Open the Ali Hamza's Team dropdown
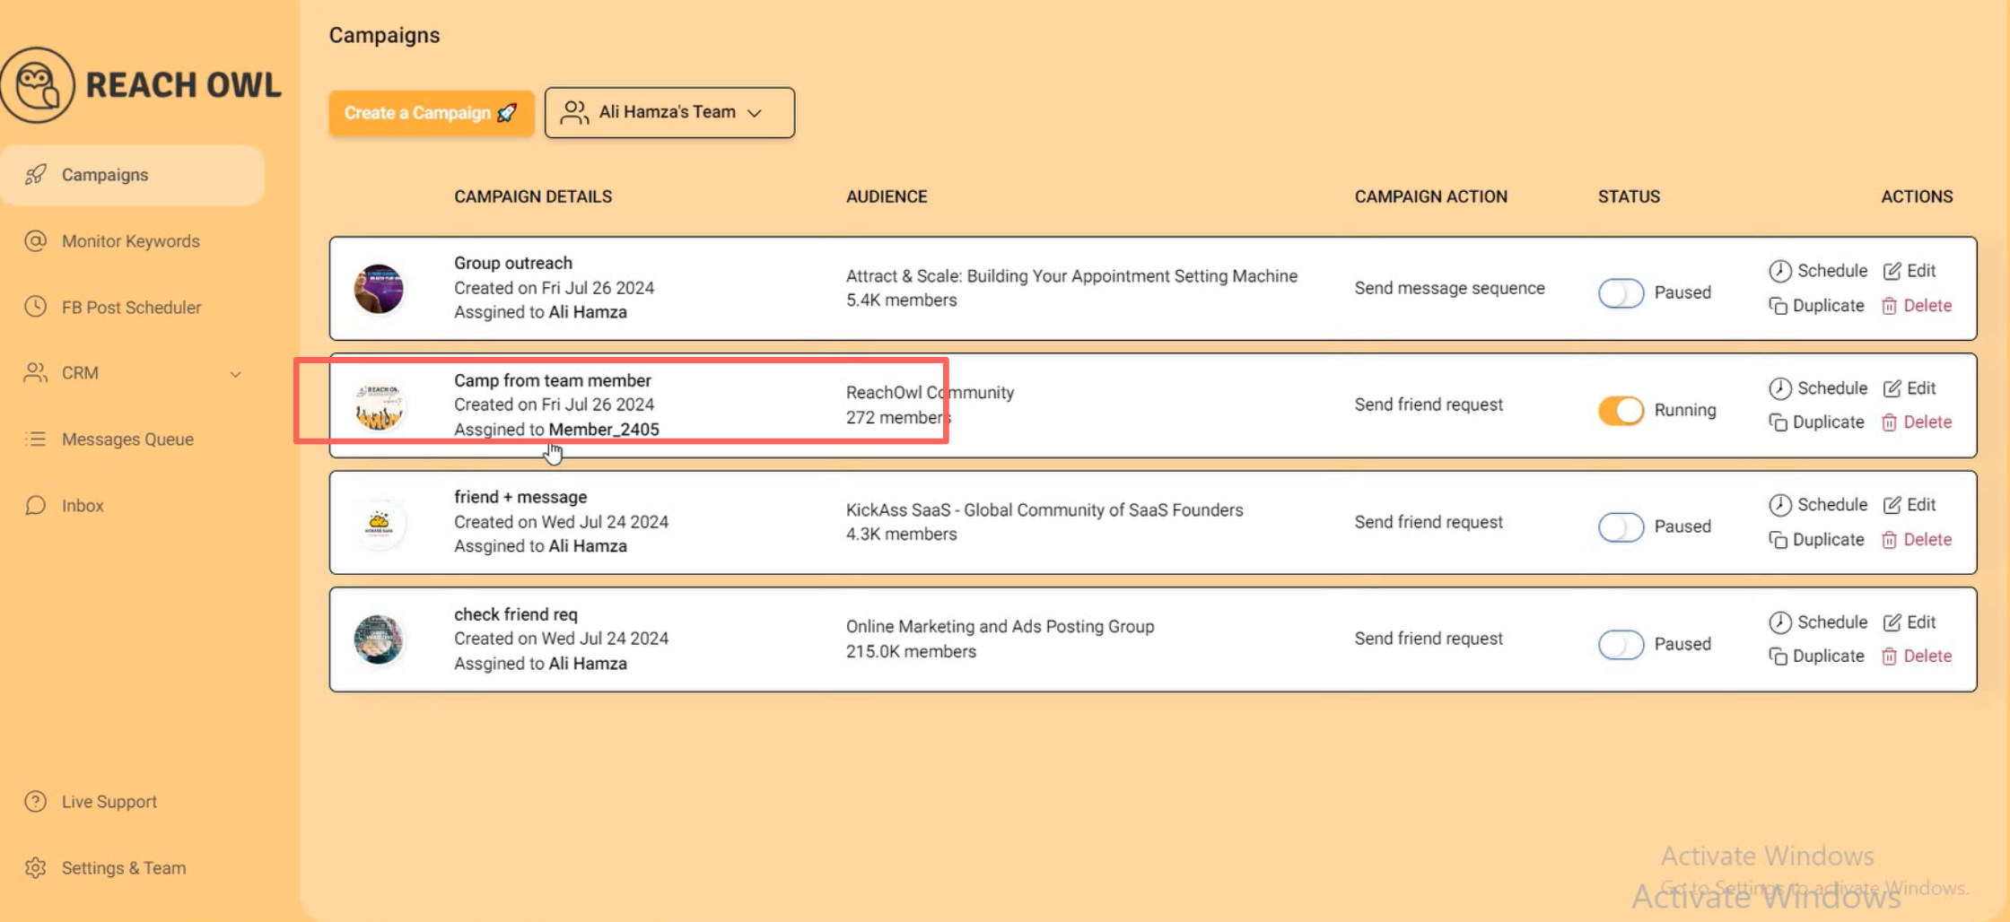This screenshot has width=2010, height=922. pos(669,113)
